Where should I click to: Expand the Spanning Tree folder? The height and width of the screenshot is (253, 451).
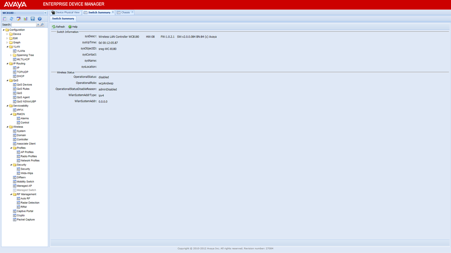11,55
